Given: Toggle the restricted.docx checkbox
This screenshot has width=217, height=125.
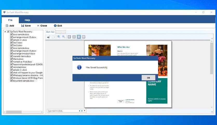Looking at the screenshot, I should [11, 67].
